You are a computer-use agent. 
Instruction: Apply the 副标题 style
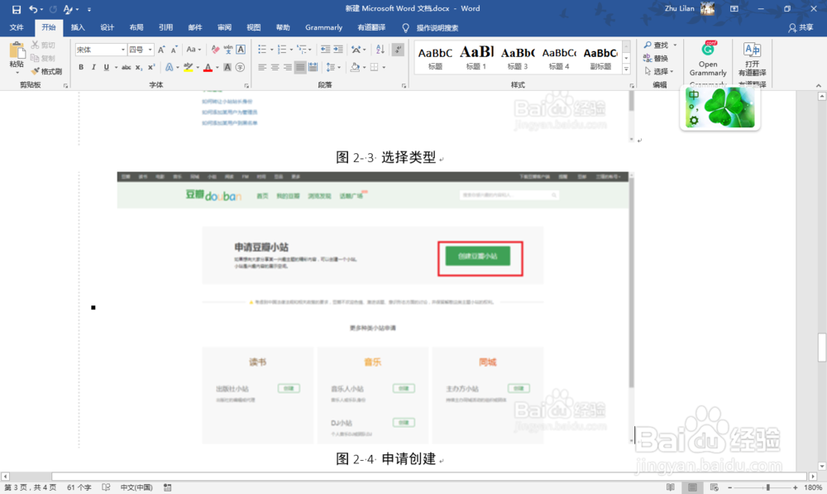pyautogui.click(x=600, y=58)
